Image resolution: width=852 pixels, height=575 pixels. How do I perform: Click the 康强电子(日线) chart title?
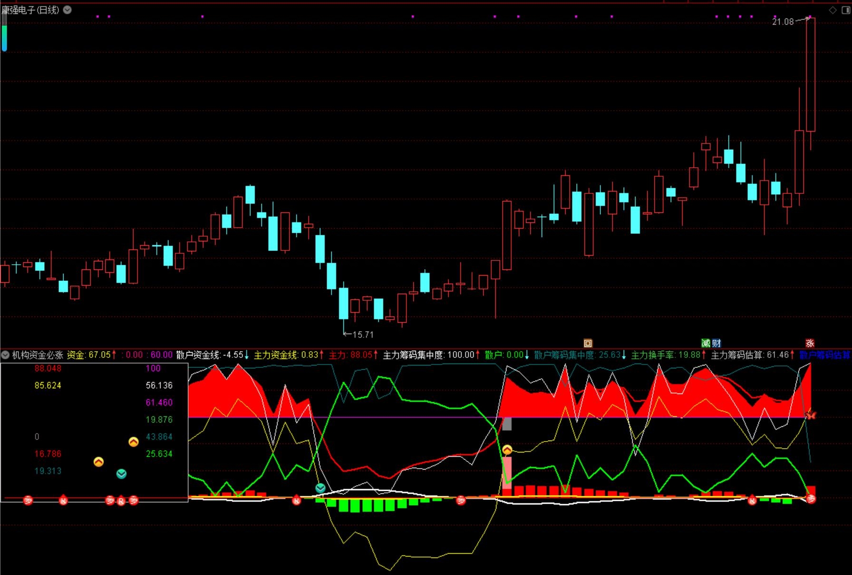coord(30,10)
